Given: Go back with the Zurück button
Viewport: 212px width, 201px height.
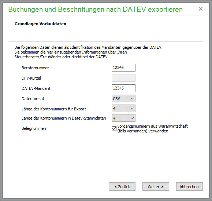Looking at the screenshot, I should 122,186.
